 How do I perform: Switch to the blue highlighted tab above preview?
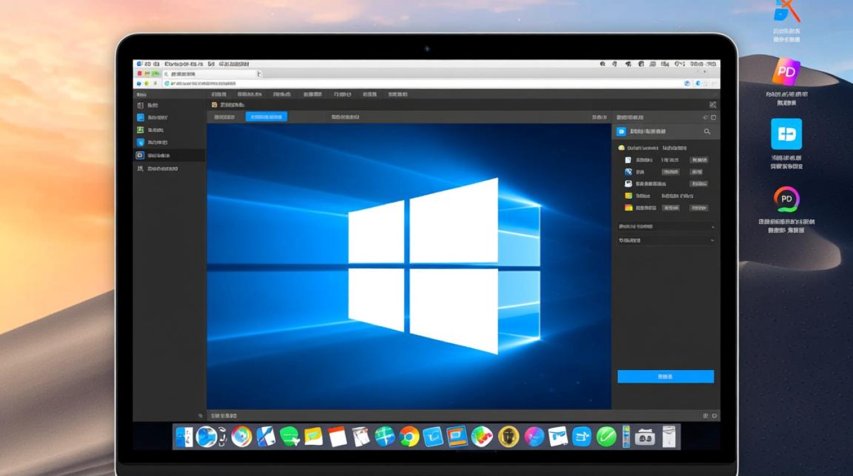[266, 117]
